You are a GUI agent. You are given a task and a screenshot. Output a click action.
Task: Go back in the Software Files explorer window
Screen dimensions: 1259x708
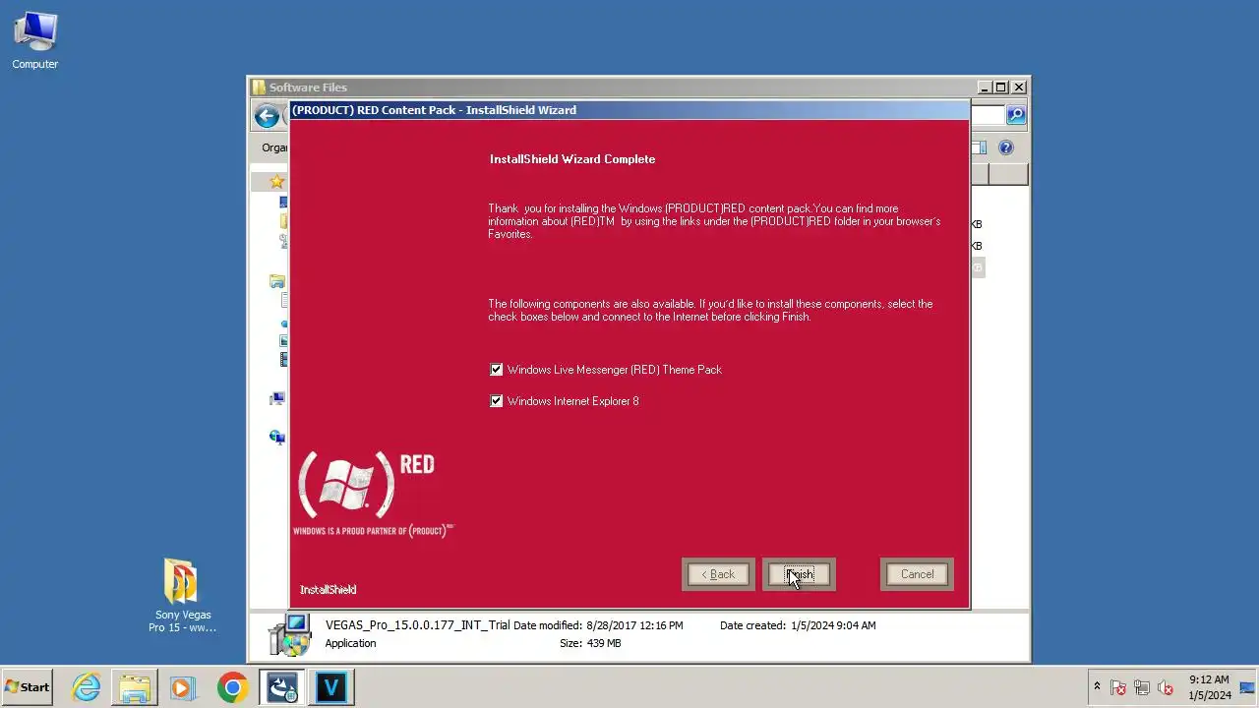[267, 116]
